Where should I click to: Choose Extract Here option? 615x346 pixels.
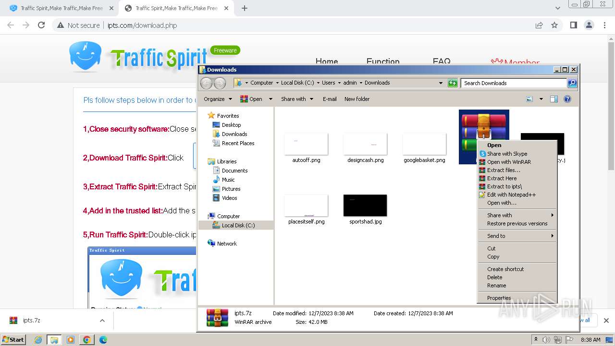pos(517,178)
